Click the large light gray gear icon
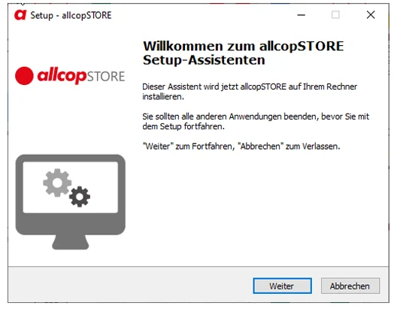The image size is (397, 309). coord(57,183)
